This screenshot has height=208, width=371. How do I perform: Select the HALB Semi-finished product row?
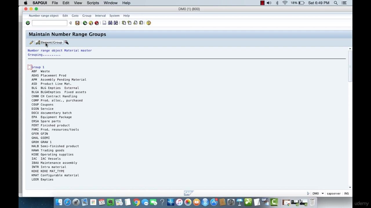coord(55,146)
